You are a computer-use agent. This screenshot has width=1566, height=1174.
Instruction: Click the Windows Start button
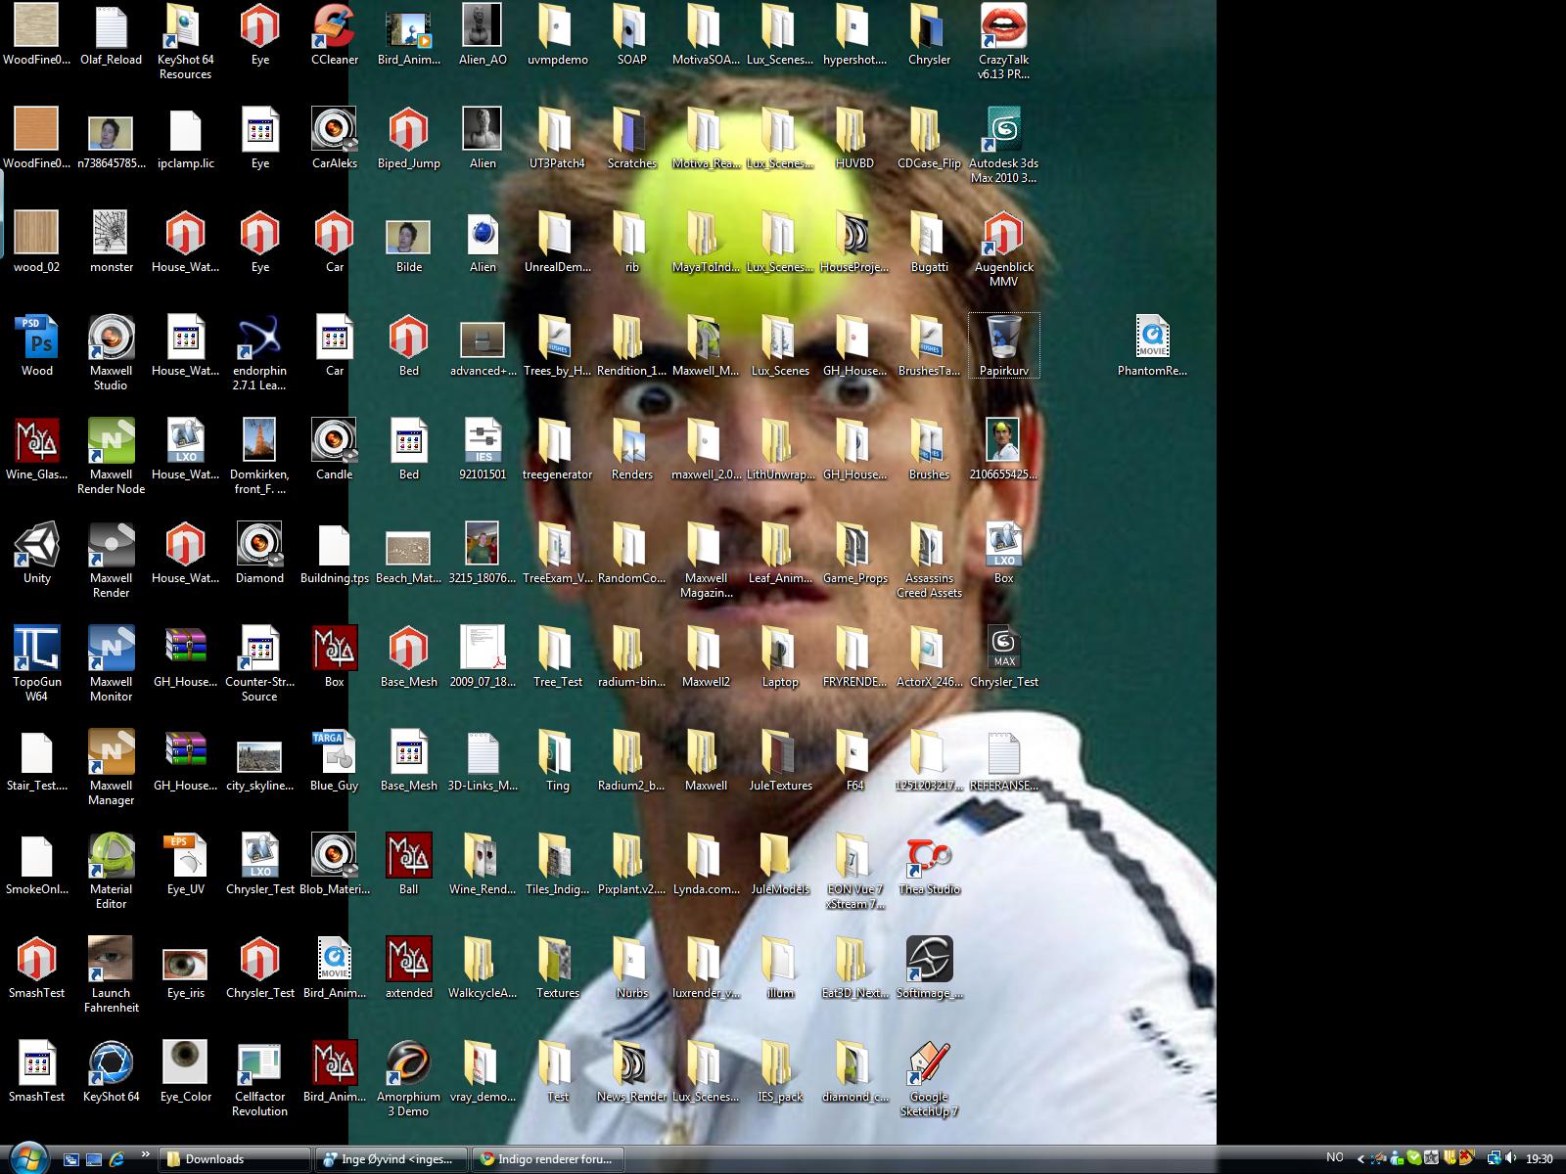tap(28, 1158)
